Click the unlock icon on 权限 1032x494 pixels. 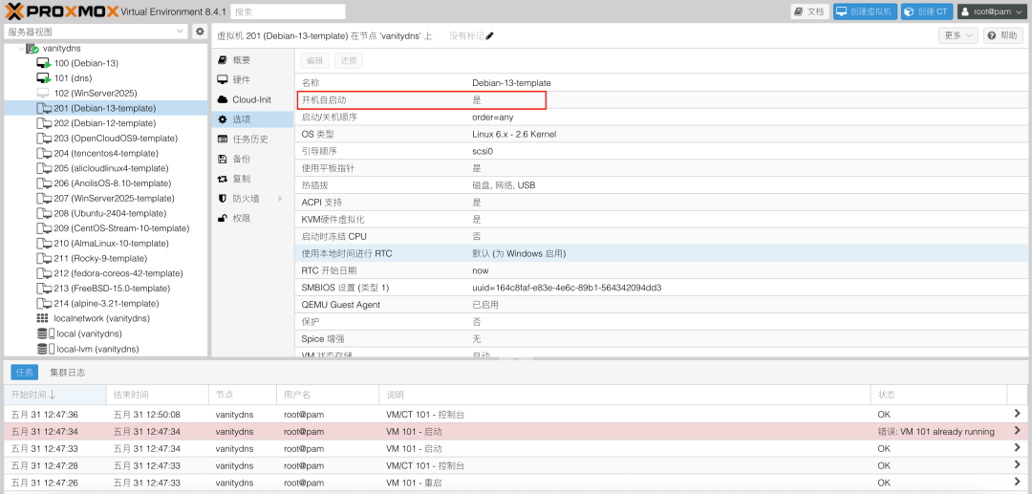click(223, 219)
